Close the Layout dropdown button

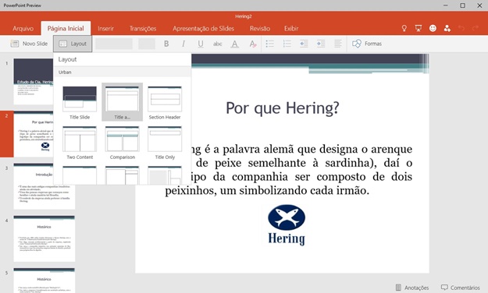click(73, 44)
